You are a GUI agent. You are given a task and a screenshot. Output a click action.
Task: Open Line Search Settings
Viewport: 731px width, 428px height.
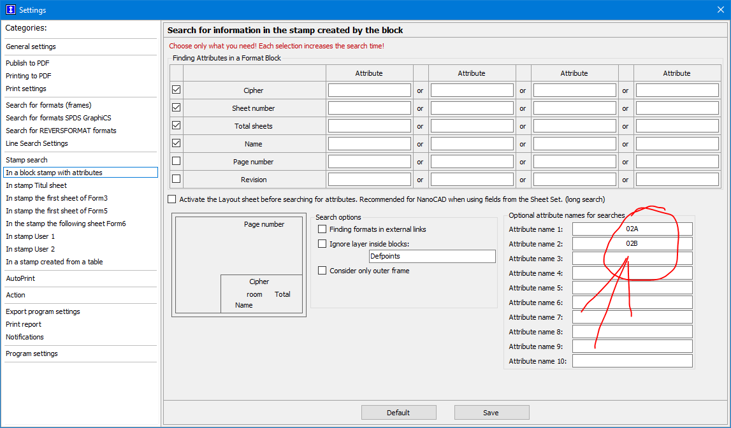point(37,143)
